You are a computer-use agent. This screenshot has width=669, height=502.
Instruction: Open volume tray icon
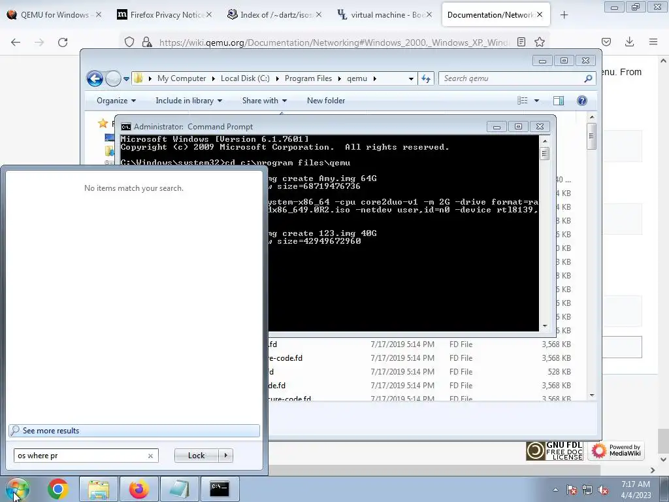[x=603, y=490]
